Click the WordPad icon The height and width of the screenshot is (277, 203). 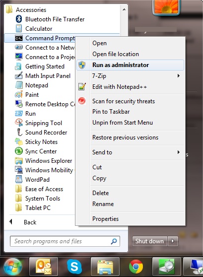pos(19,179)
